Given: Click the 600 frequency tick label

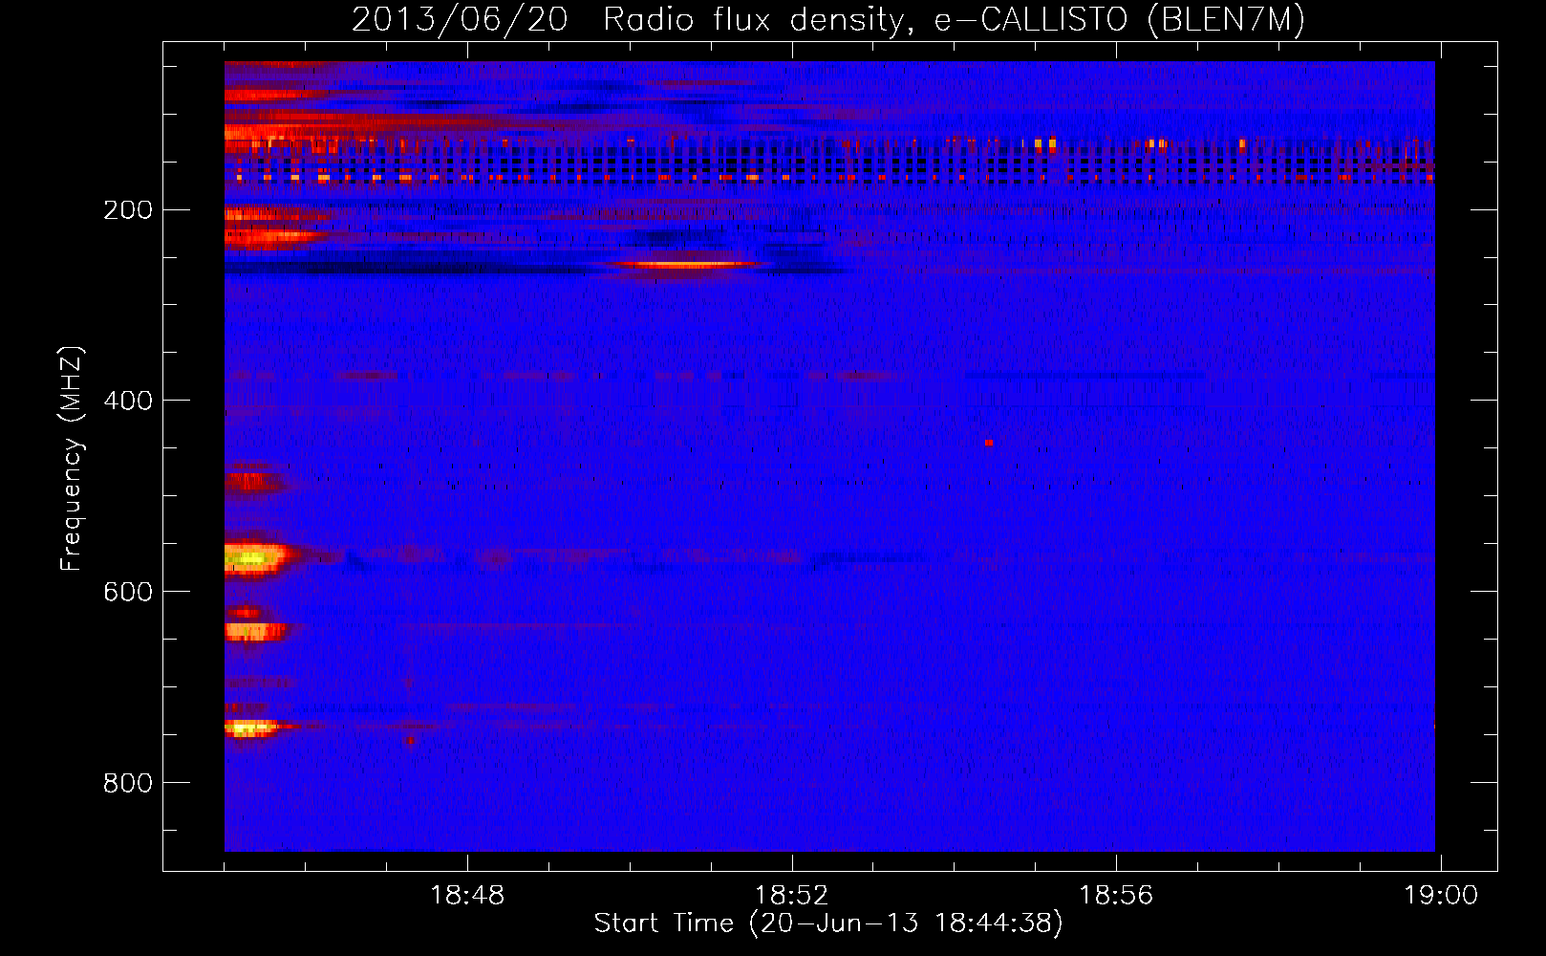Looking at the screenshot, I should coord(128,592).
